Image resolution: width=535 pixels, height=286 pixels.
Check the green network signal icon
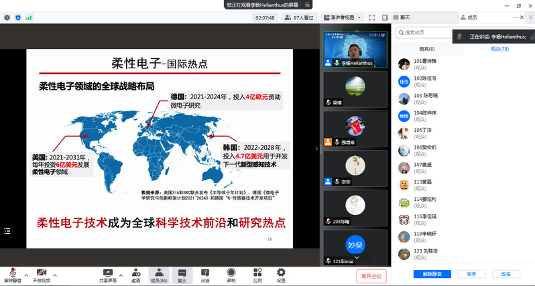tap(27, 17)
